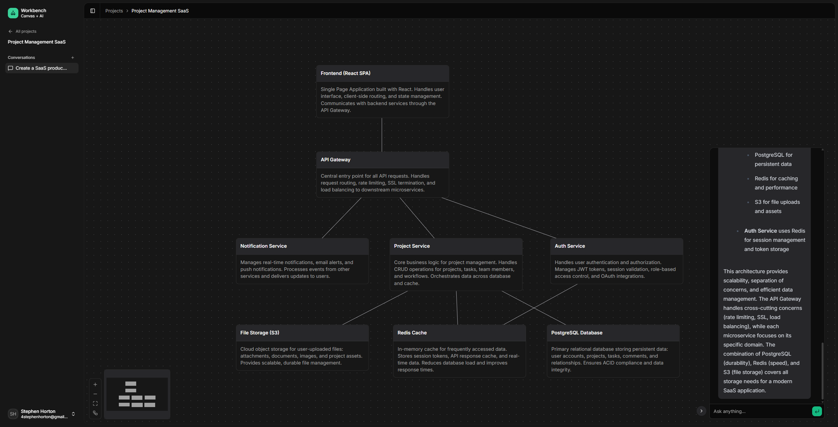Click the green send message button

(x=816, y=411)
